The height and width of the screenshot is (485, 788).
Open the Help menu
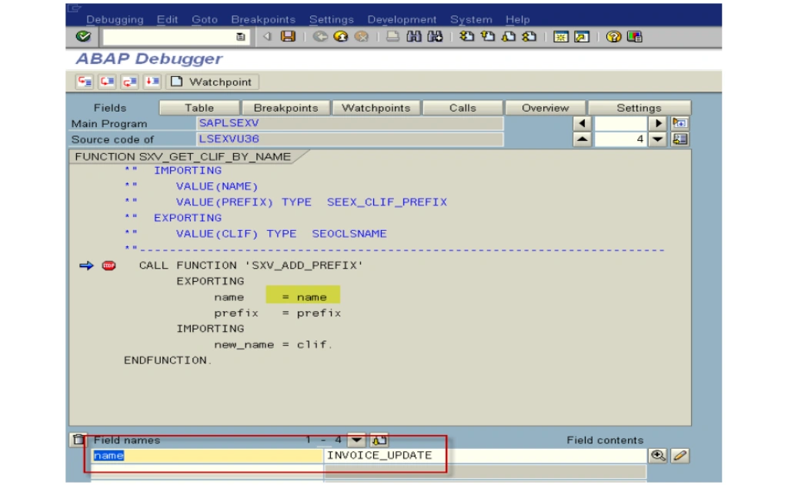[518, 19]
